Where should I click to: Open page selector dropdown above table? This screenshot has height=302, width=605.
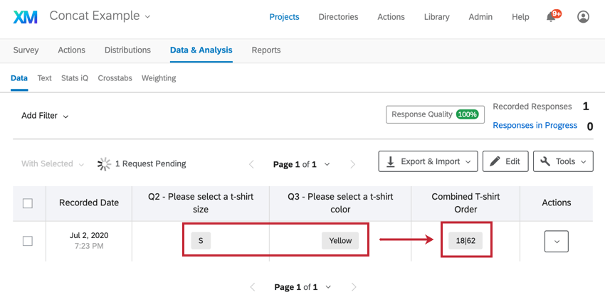pyautogui.click(x=327, y=164)
